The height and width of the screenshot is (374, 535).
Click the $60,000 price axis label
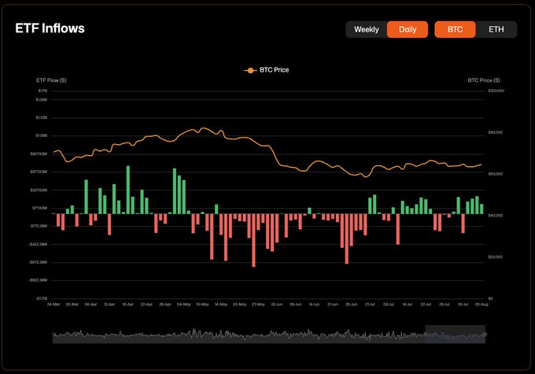point(496,174)
